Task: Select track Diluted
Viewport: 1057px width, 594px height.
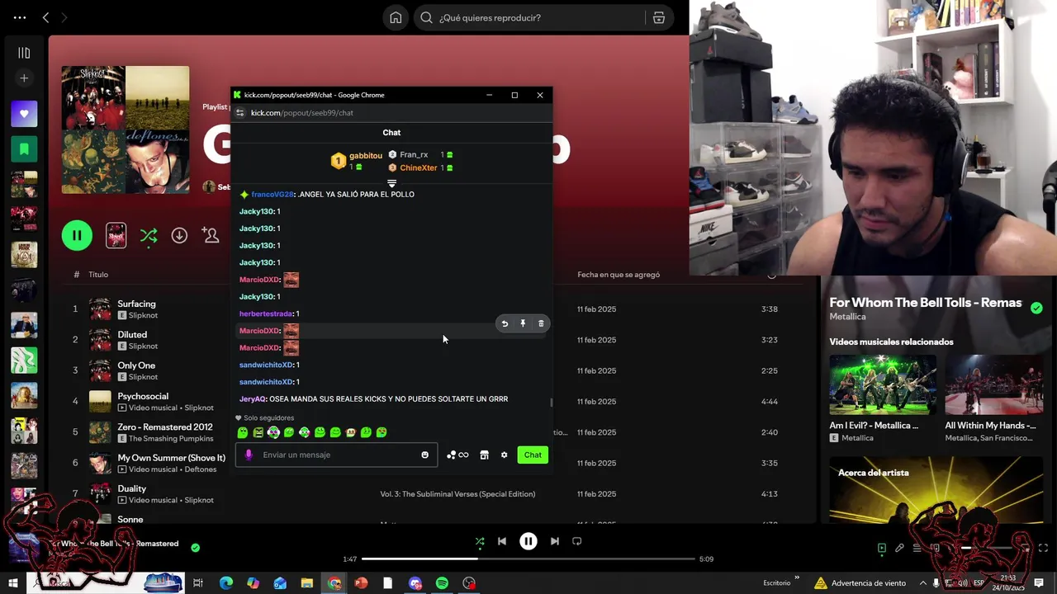Action: (x=132, y=334)
